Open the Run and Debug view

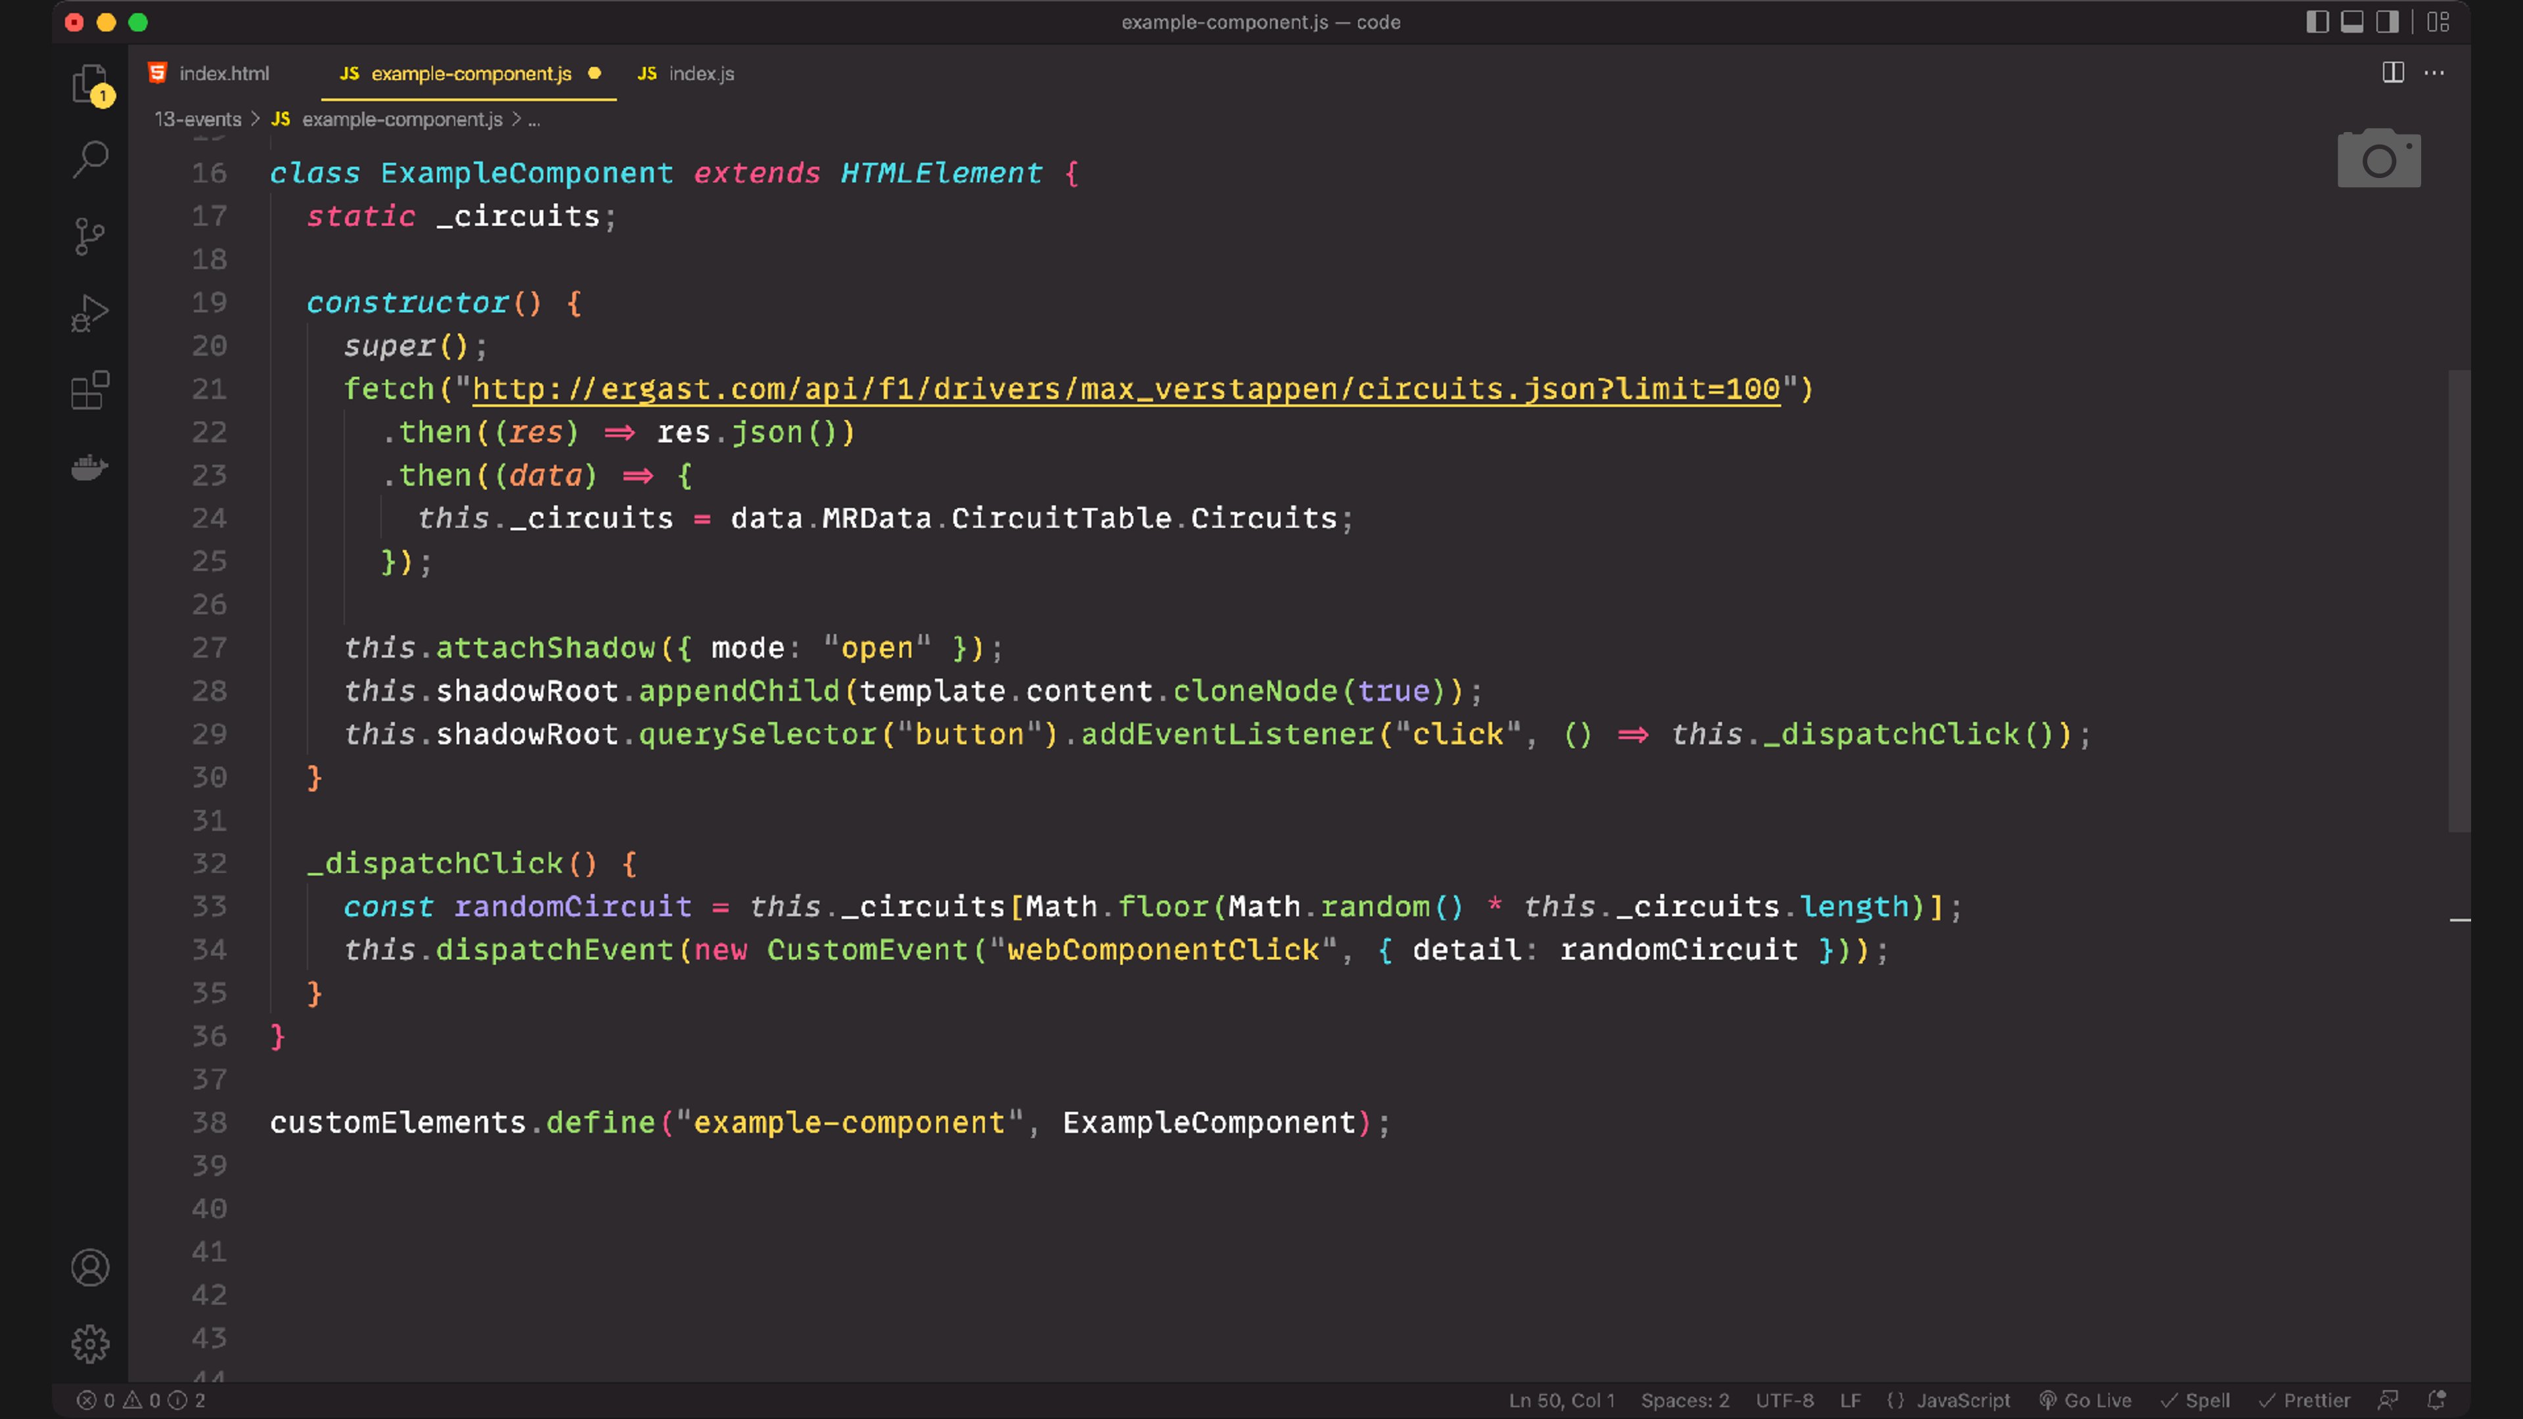coord(90,313)
